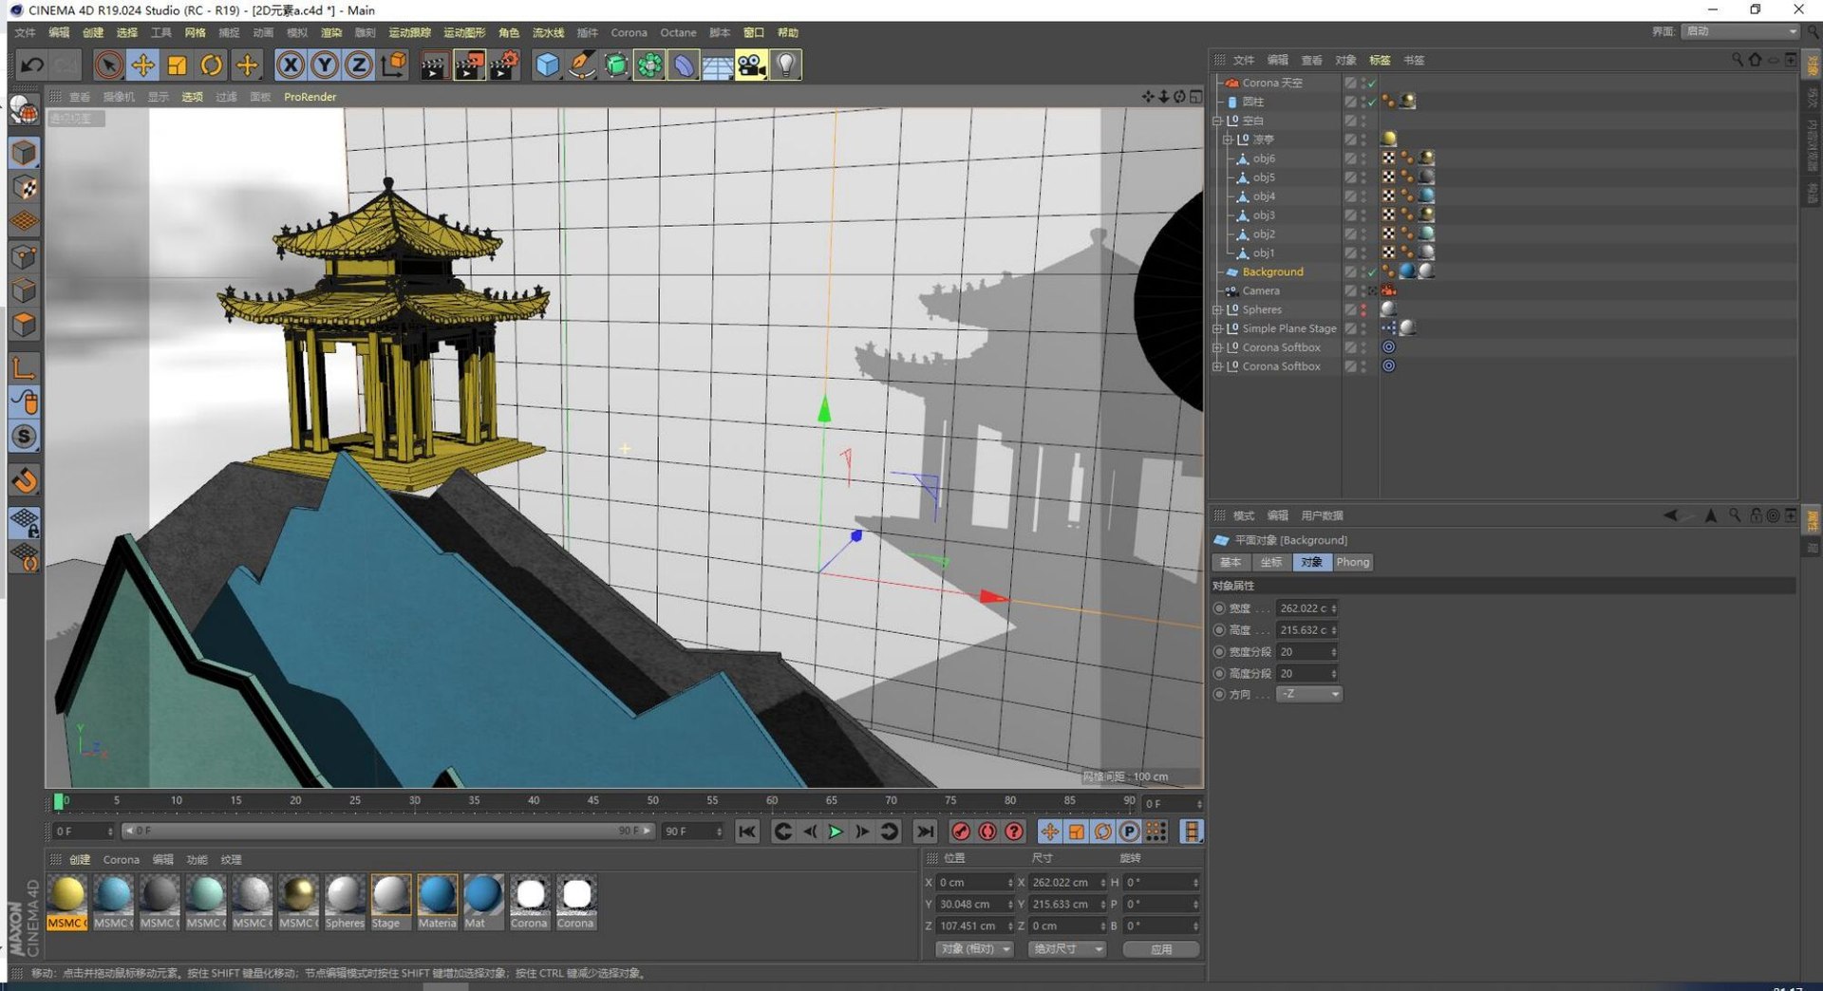Open ProRender viewport menu
This screenshot has height=991, width=1823.
310,97
